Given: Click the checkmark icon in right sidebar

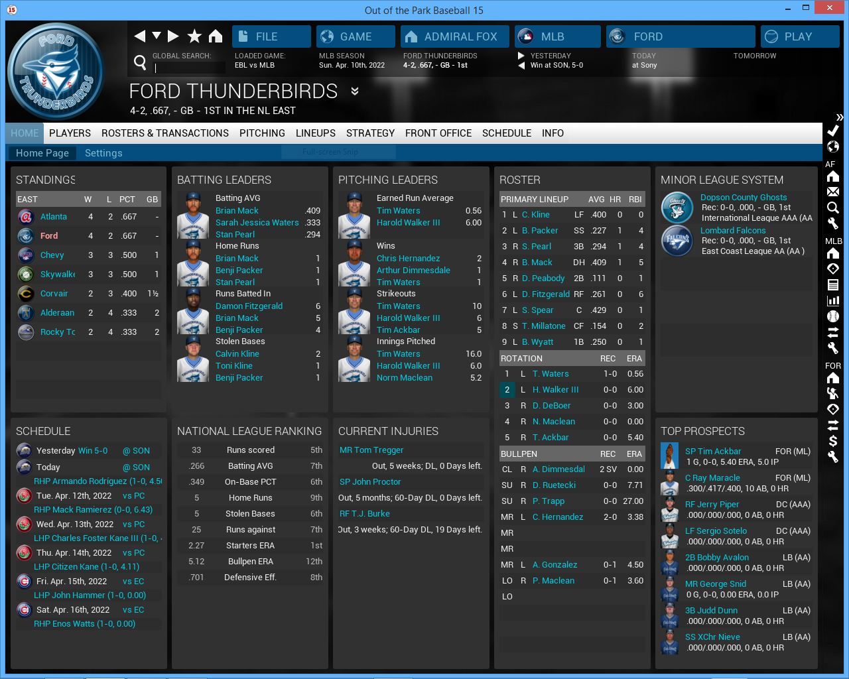Looking at the screenshot, I should click(833, 131).
